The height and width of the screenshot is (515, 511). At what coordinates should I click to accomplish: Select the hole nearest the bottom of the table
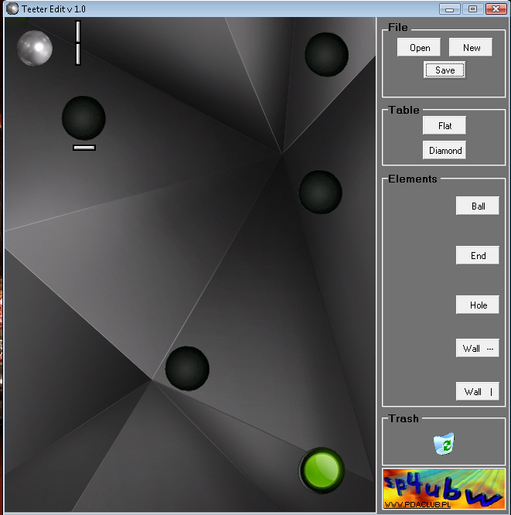(x=187, y=368)
